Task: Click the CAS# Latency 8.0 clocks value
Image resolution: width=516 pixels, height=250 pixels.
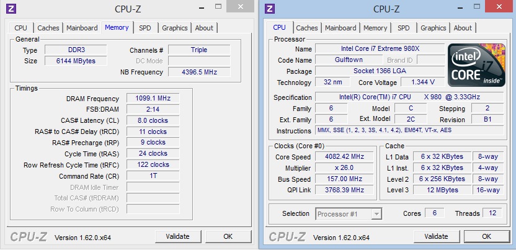Action: (153, 120)
